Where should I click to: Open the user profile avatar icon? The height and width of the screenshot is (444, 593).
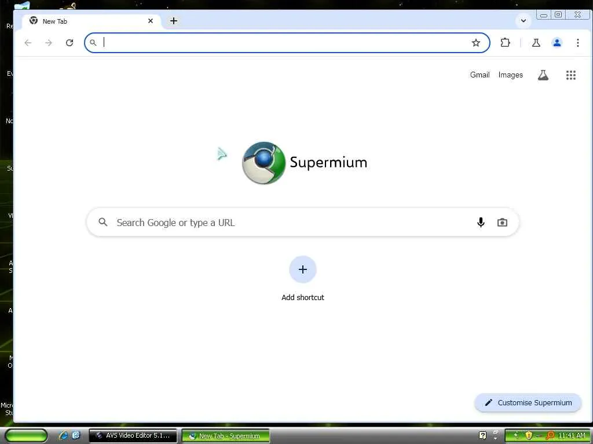pos(557,43)
